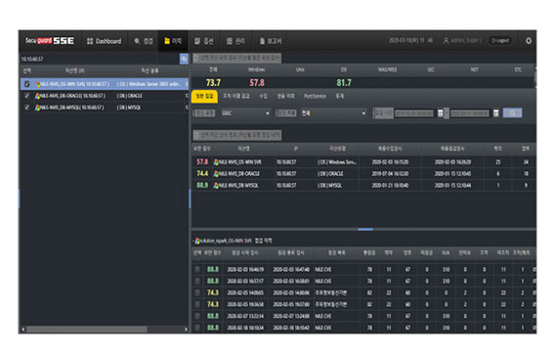Click the Unix column header in the summary bar

[300, 69]
